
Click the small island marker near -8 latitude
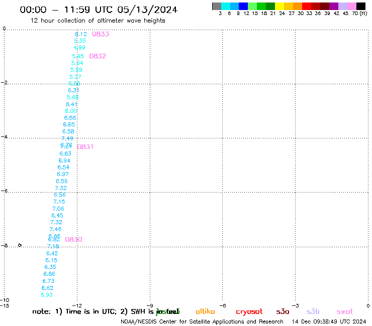(x=20, y=245)
